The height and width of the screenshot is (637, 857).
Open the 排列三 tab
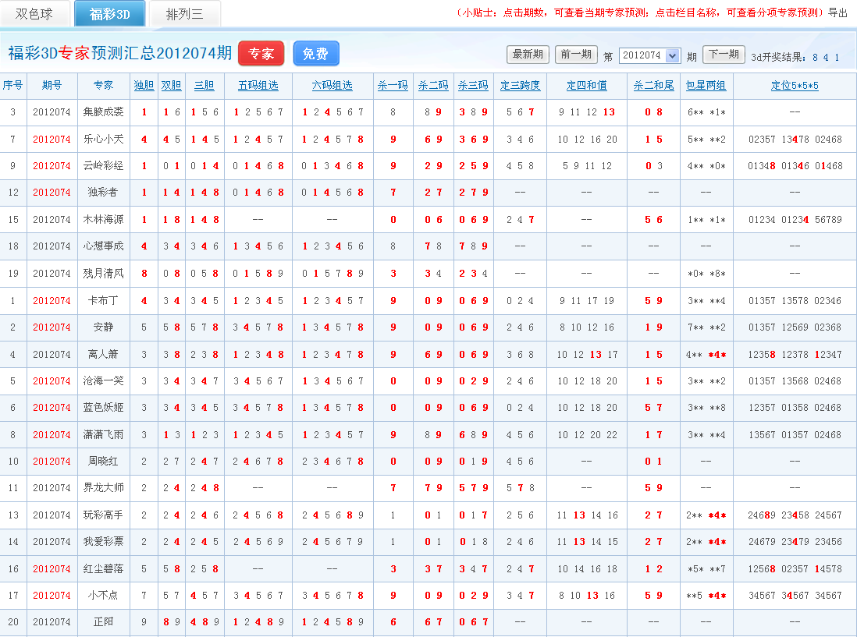(184, 14)
